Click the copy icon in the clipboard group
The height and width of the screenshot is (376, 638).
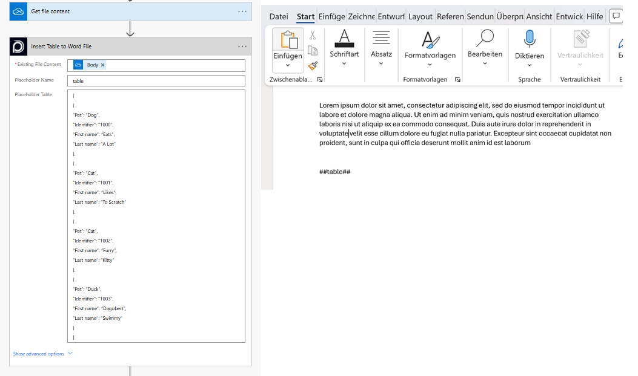(313, 51)
